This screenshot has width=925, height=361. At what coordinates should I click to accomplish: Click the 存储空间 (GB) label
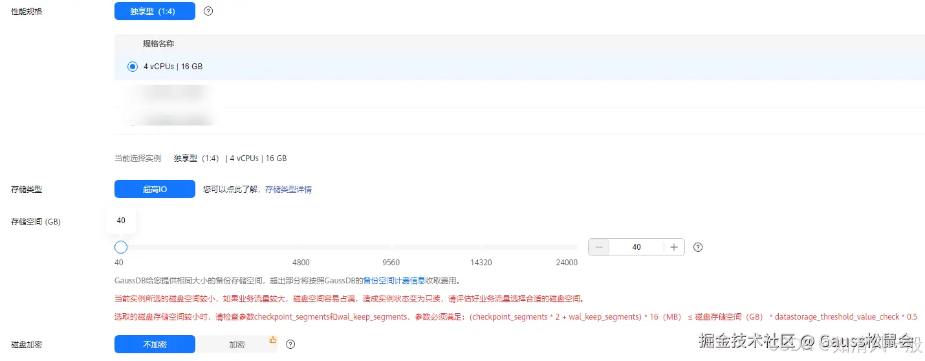pyautogui.click(x=36, y=222)
